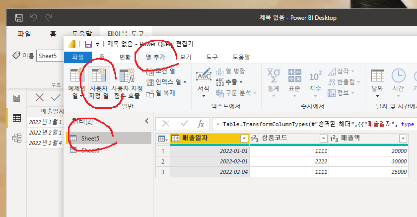Click the cancel X in Power Query formula bar
The width and height of the screenshot is (417, 217).
pyautogui.click(x=166, y=124)
